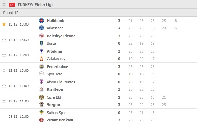Viewport: 197px width, 124px height.
Task: Select the Round 12 header row
Action: (x=98, y=13)
